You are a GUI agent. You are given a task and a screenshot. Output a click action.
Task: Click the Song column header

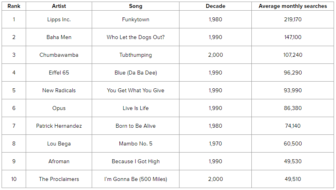click(x=136, y=6)
